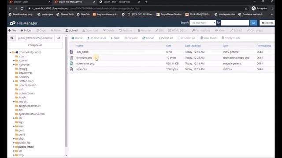Click the browser reload icon
Screen dimensions: 282x158
[x=22, y=8]
